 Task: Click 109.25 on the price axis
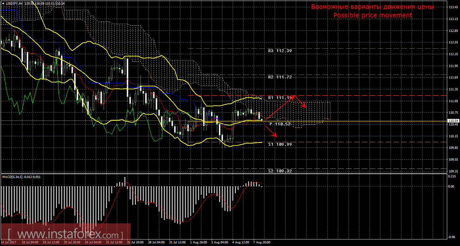pyautogui.click(x=453, y=171)
